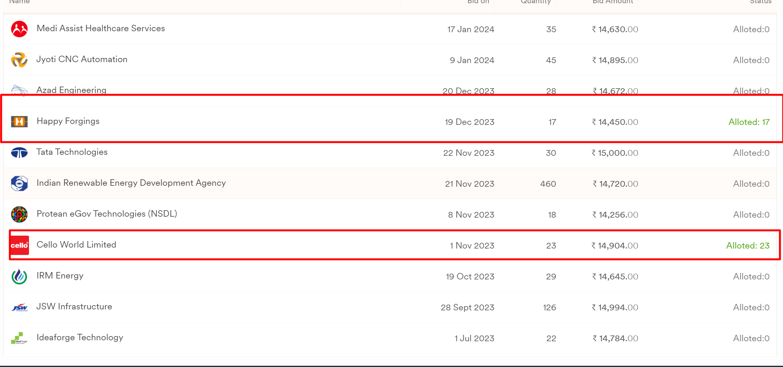Click the Protean eGov Technologies logo
Viewport: 783px width, 367px height.
coord(19,214)
